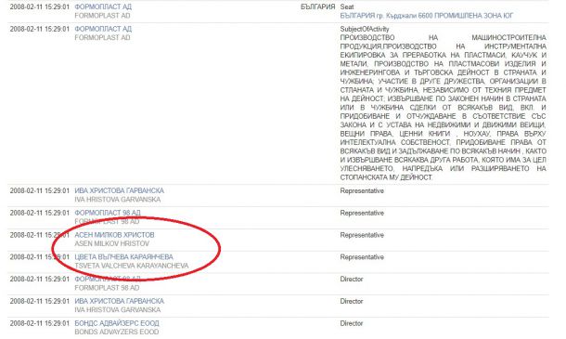
Task: Click the activity description starting ПРОИЗВОДСТВО НА МАШИНОСТРОИТЕЛНА
Action: coord(443,108)
